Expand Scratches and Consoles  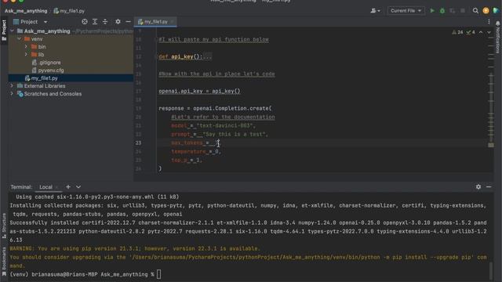pyautogui.click(x=13, y=94)
